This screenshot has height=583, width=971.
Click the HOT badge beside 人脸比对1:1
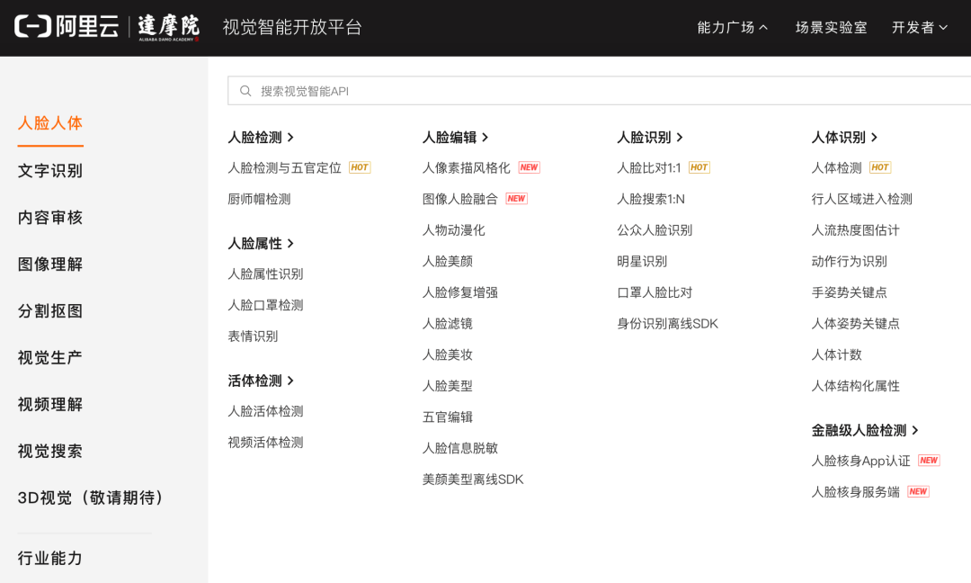(x=699, y=167)
